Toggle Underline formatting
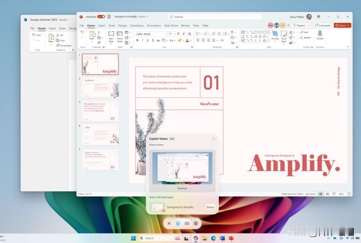 (x=148, y=40)
